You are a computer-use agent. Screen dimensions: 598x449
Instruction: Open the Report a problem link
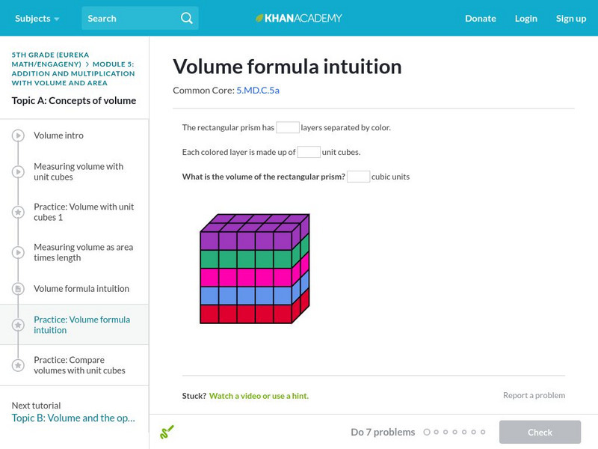(x=534, y=395)
